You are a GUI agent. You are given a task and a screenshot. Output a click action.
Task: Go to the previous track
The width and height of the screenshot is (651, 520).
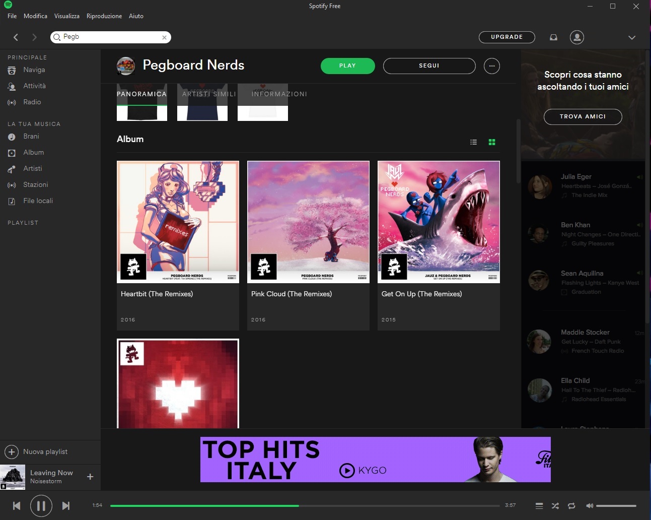17,505
